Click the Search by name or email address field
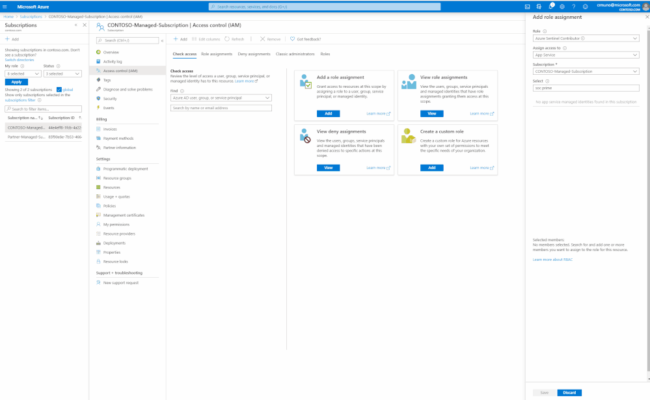This screenshot has height=400, width=650. [x=221, y=108]
